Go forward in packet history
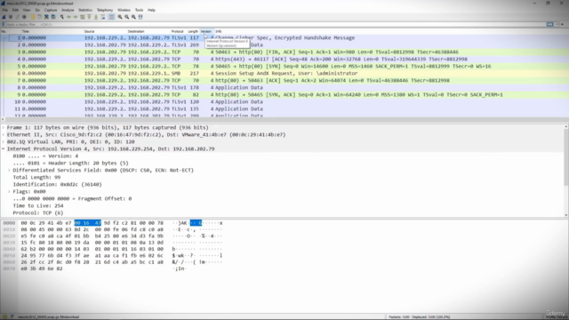Screen dimensions: 569x320 76,17
